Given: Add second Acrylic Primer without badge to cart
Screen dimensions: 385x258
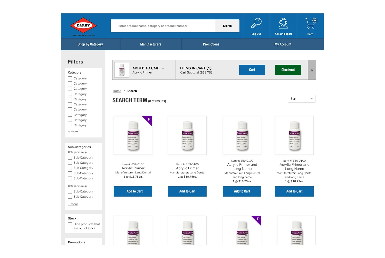Looking at the screenshot, I should pos(187,191).
